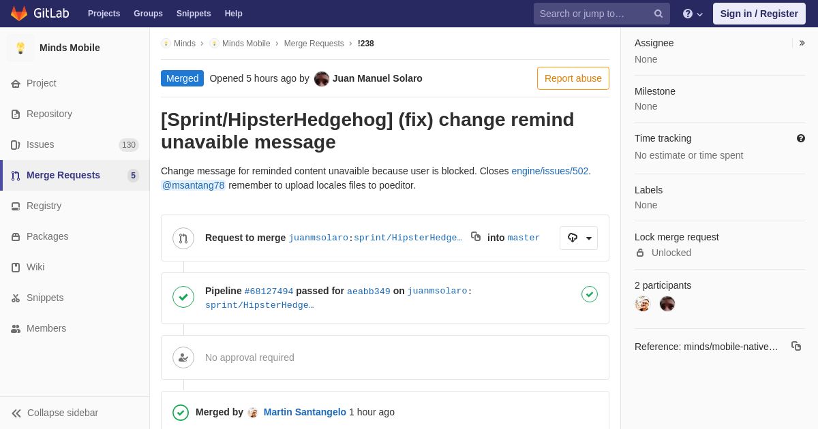
Task: Click Martin Santangelo's small avatar
Action: pos(253,413)
